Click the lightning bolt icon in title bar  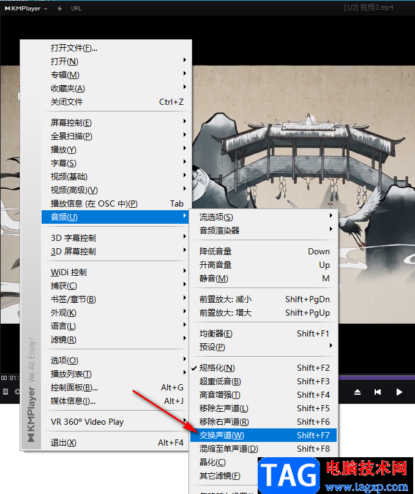click(x=59, y=9)
